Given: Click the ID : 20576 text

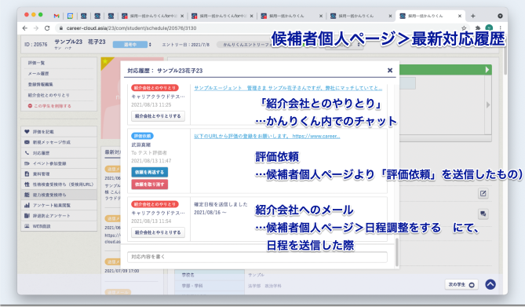Looking at the screenshot, I should [x=36, y=44].
